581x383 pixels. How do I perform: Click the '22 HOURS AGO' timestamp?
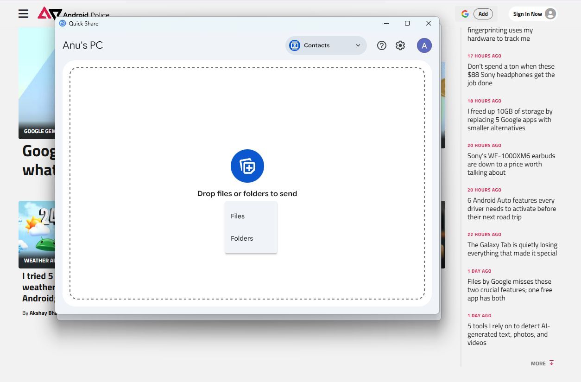484,234
